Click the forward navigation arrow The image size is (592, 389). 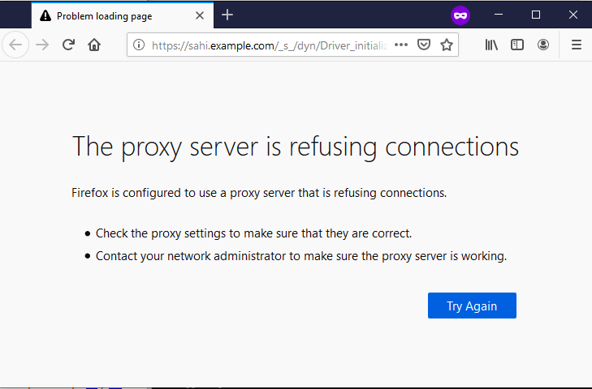coord(42,45)
